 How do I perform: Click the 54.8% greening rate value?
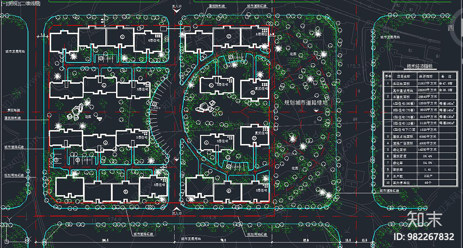(x=427, y=163)
